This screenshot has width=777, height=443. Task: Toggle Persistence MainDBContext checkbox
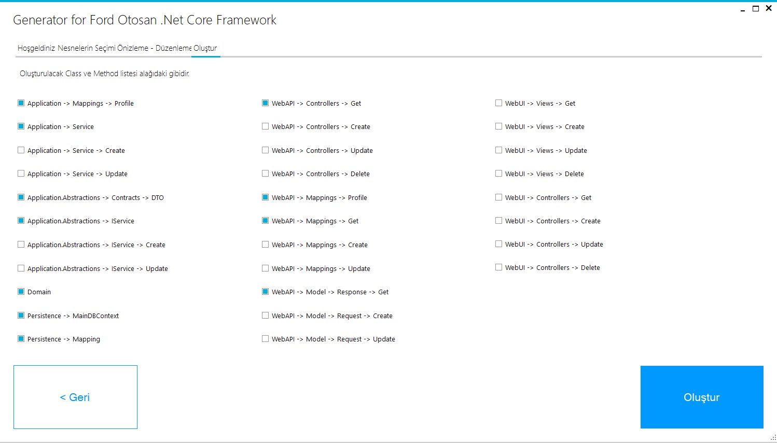pos(21,316)
